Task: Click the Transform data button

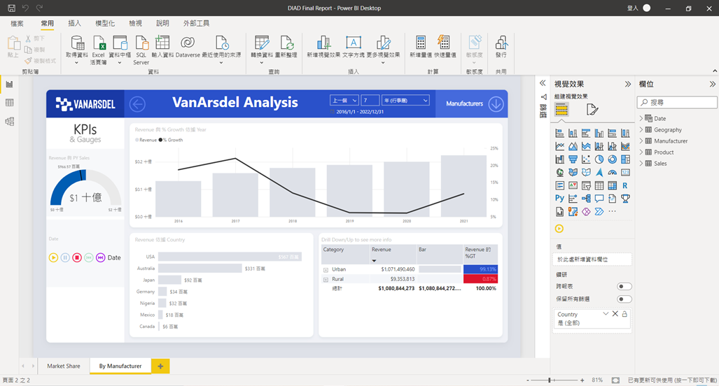Action: pyautogui.click(x=261, y=50)
